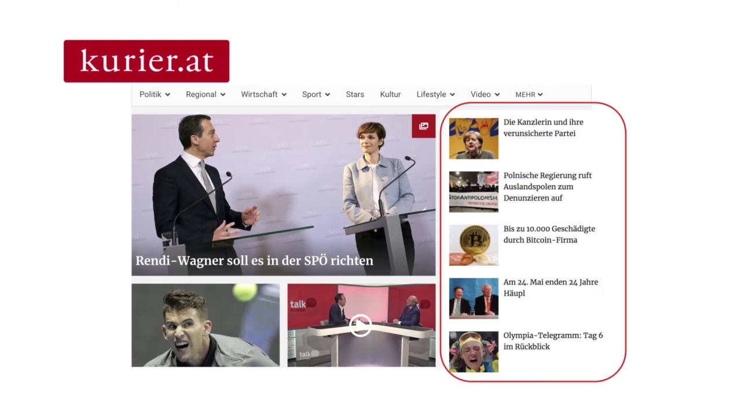Open headline 'Rendi-Wagner soll es in der SPÖ richten'

(254, 261)
